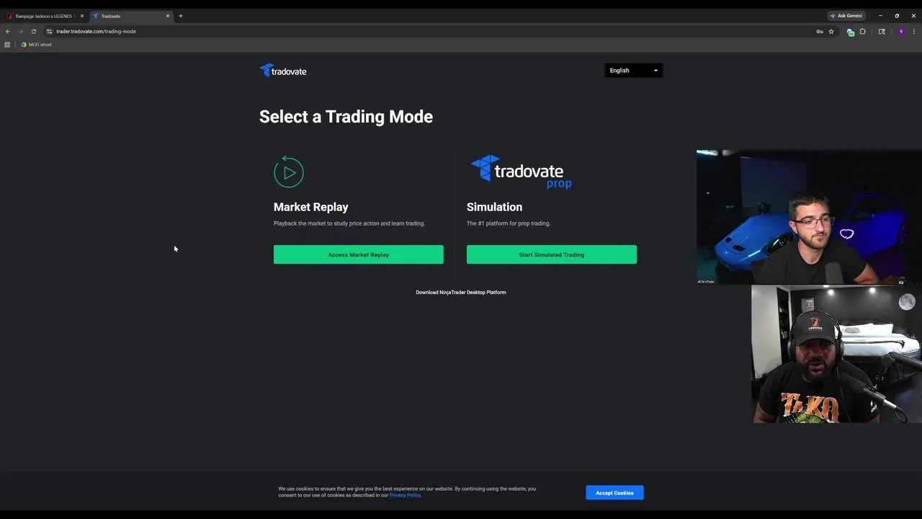Open Download NinjaTrader Desktop Platform link

[461, 292]
